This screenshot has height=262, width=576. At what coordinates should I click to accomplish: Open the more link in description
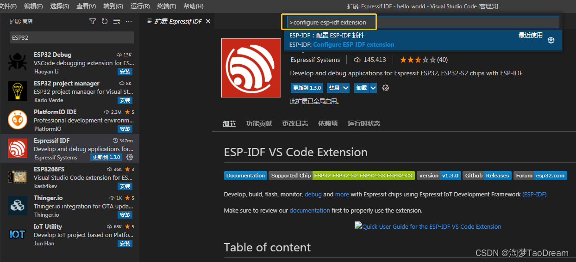tap(342, 195)
